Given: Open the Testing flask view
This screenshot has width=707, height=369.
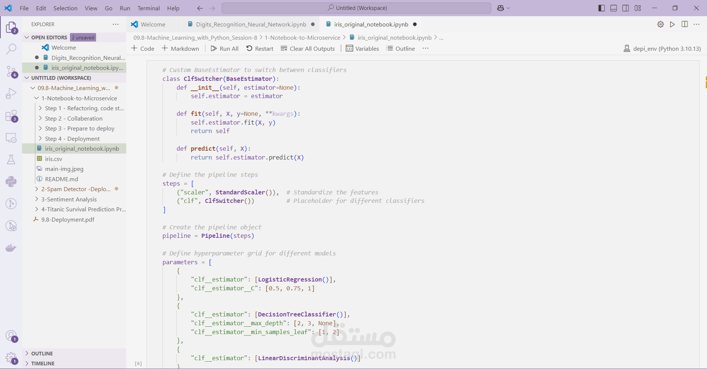Looking at the screenshot, I should point(11,160).
